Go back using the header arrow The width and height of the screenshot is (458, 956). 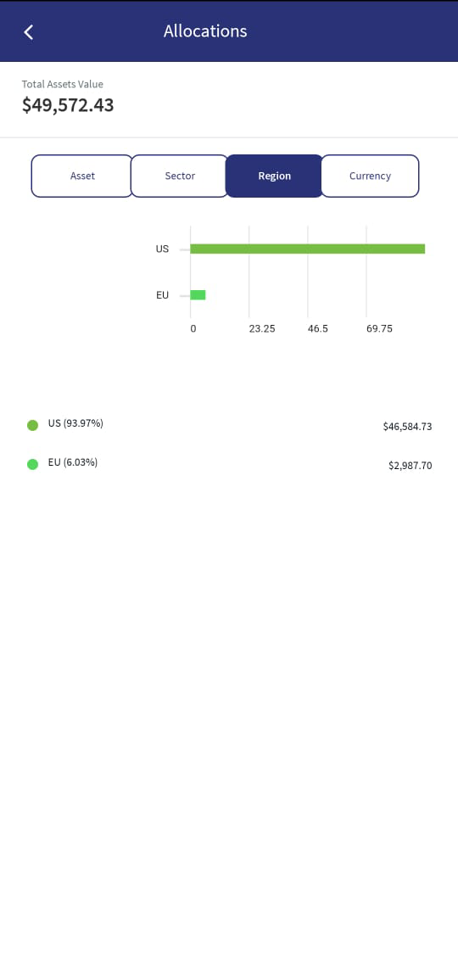[x=28, y=31]
